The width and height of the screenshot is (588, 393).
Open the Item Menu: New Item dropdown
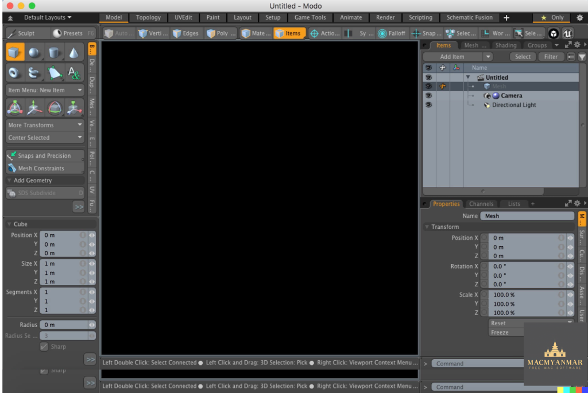coord(45,90)
